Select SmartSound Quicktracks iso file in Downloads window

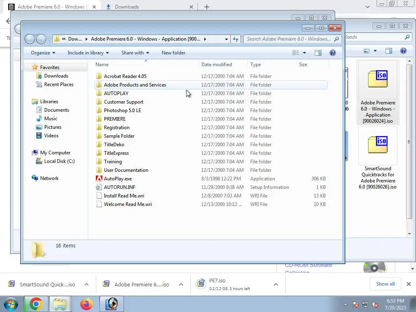378,159
